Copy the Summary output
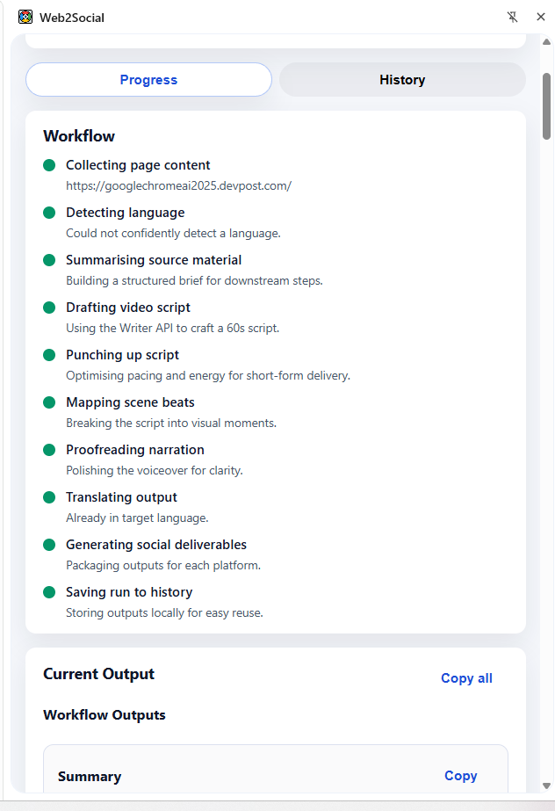 point(460,776)
